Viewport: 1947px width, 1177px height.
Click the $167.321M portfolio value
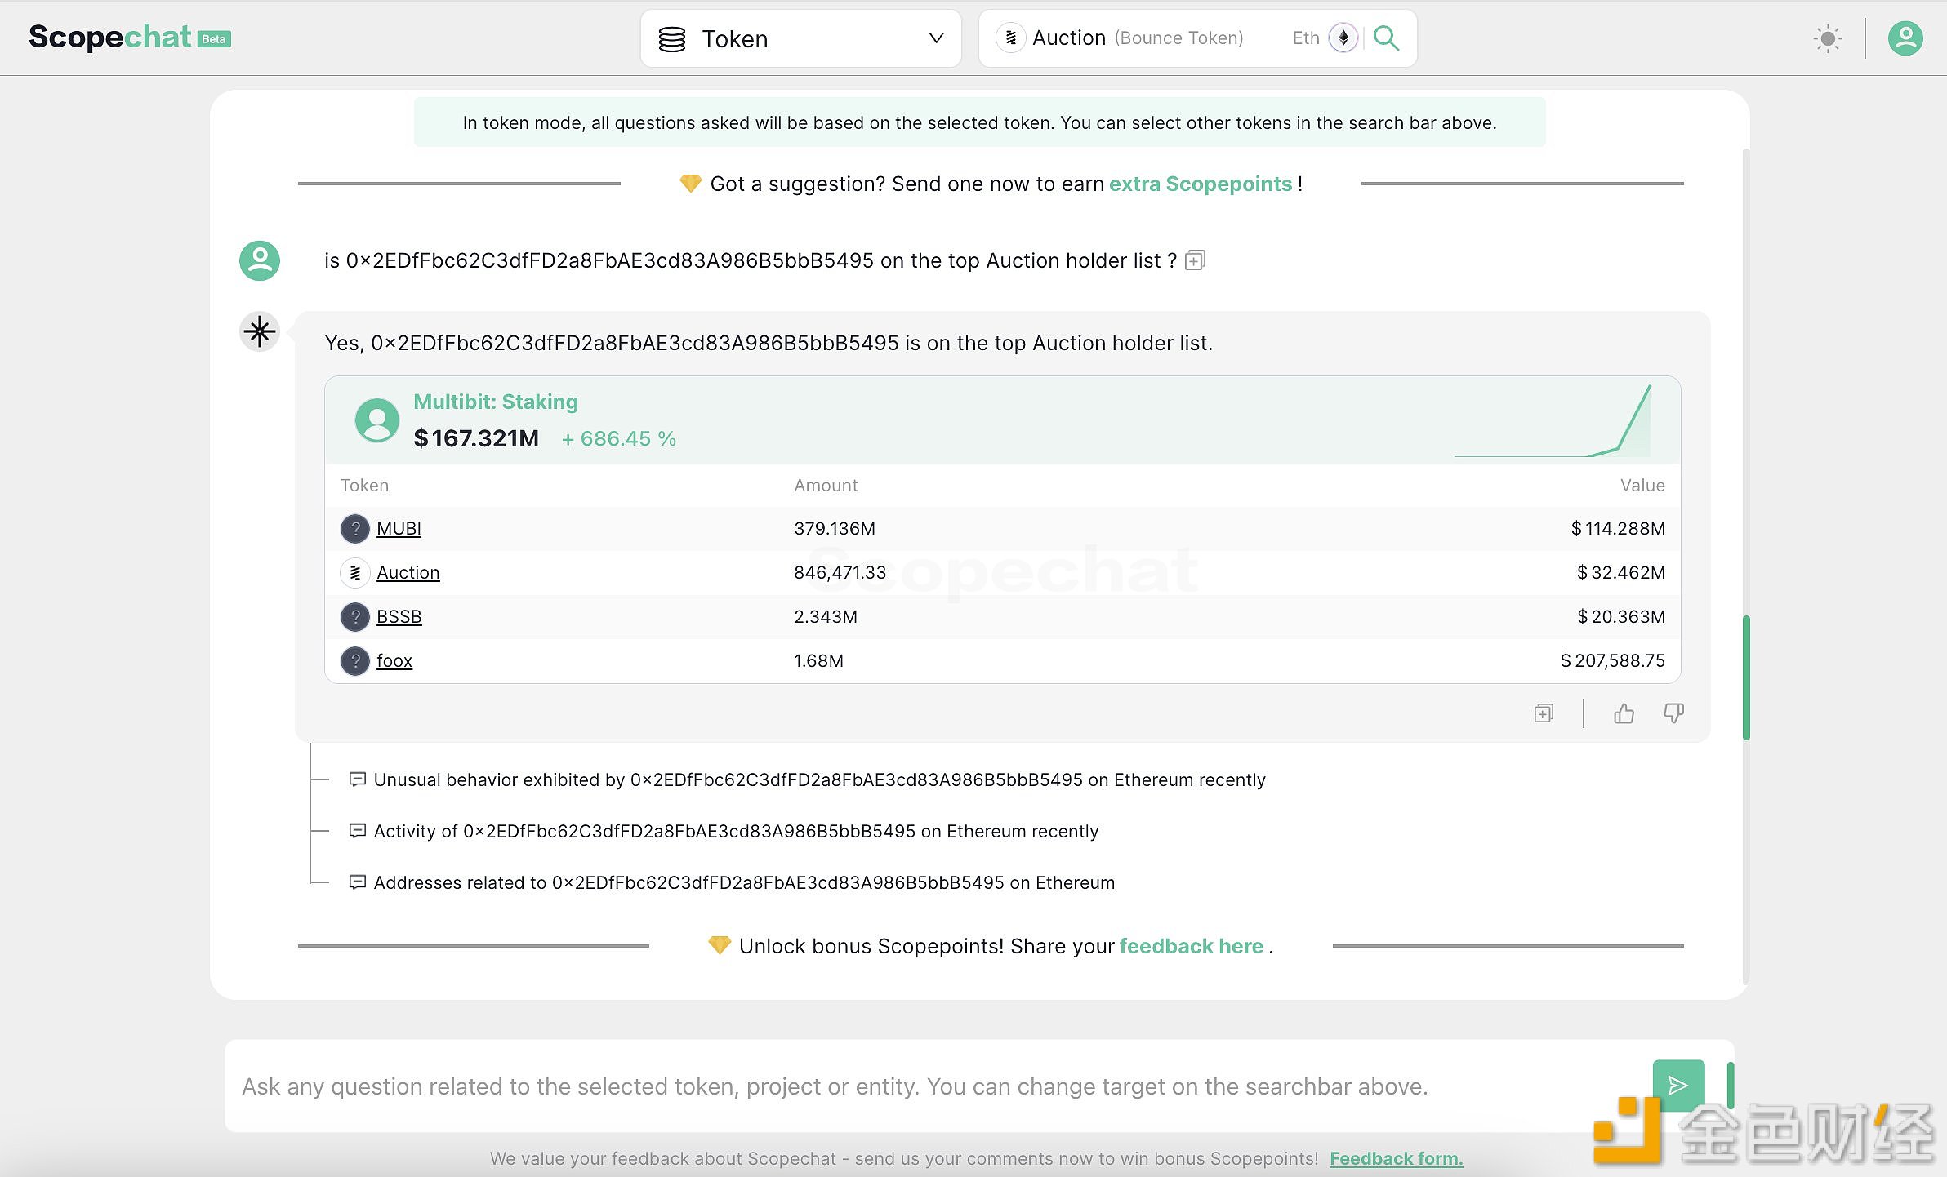point(476,438)
